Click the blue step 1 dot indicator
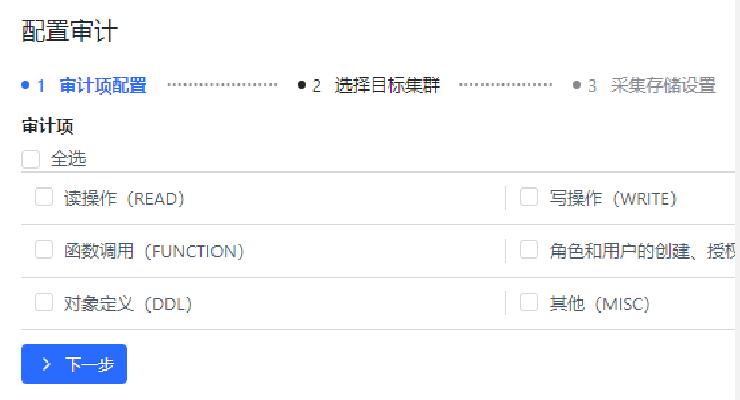The height and width of the screenshot is (400, 740). [x=25, y=85]
